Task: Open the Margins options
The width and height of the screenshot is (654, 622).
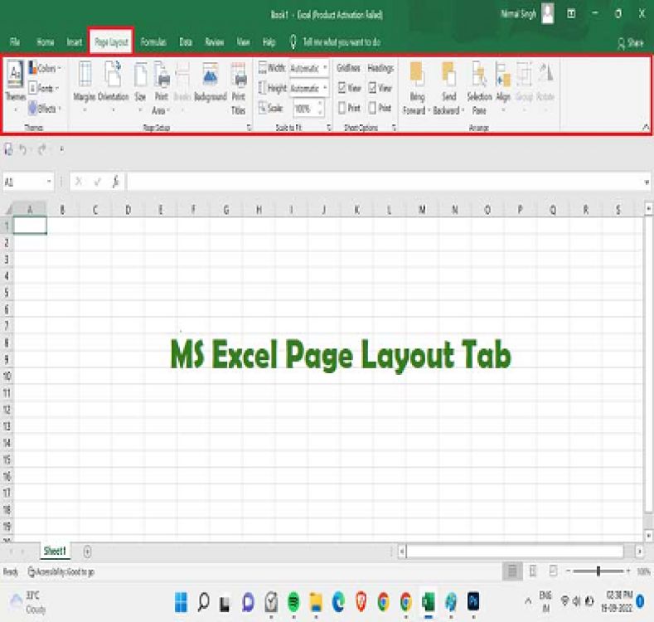Action: pyautogui.click(x=85, y=86)
